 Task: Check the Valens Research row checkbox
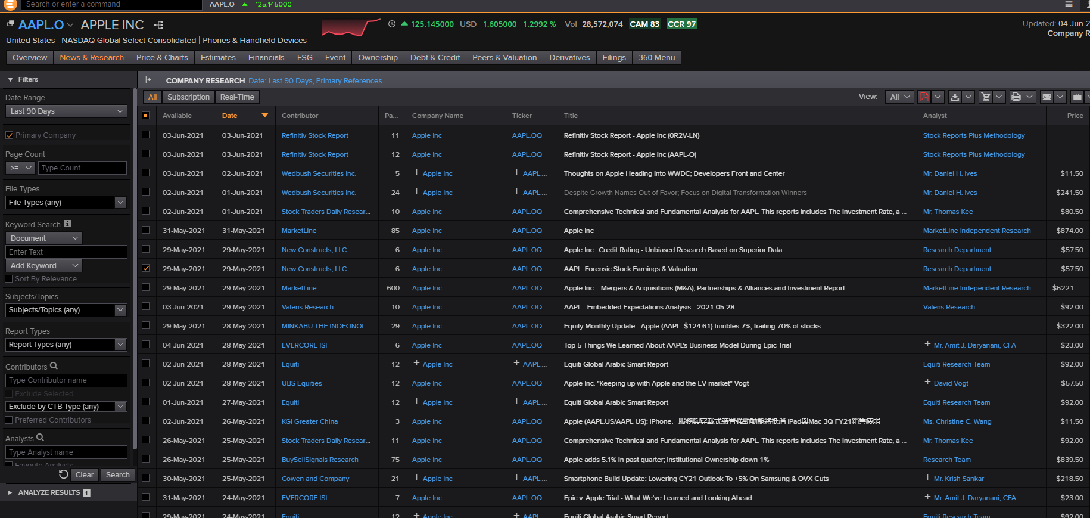click(146, 306)
